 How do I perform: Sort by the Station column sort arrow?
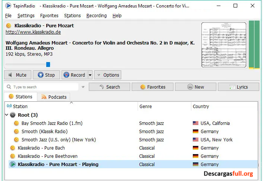pyautogui.click(x=72, y=102)
